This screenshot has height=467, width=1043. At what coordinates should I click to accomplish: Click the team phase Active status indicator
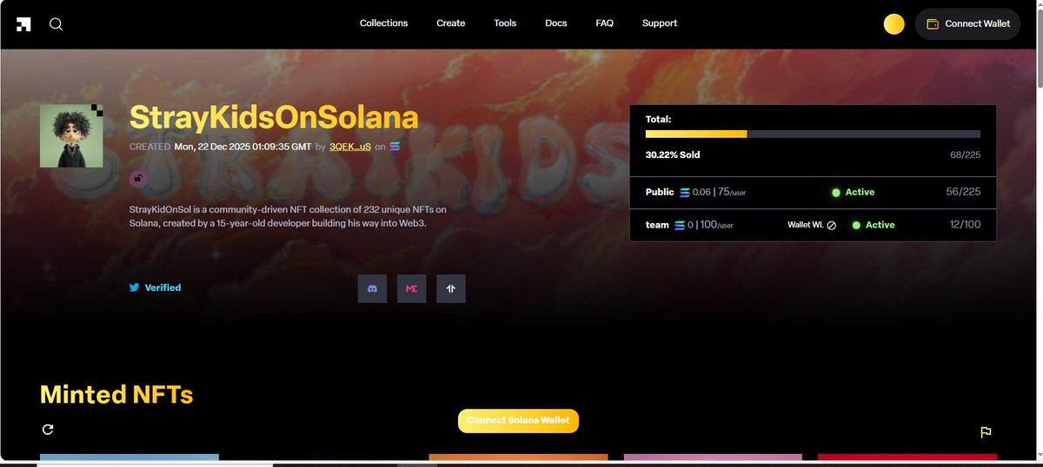[874, 225]
